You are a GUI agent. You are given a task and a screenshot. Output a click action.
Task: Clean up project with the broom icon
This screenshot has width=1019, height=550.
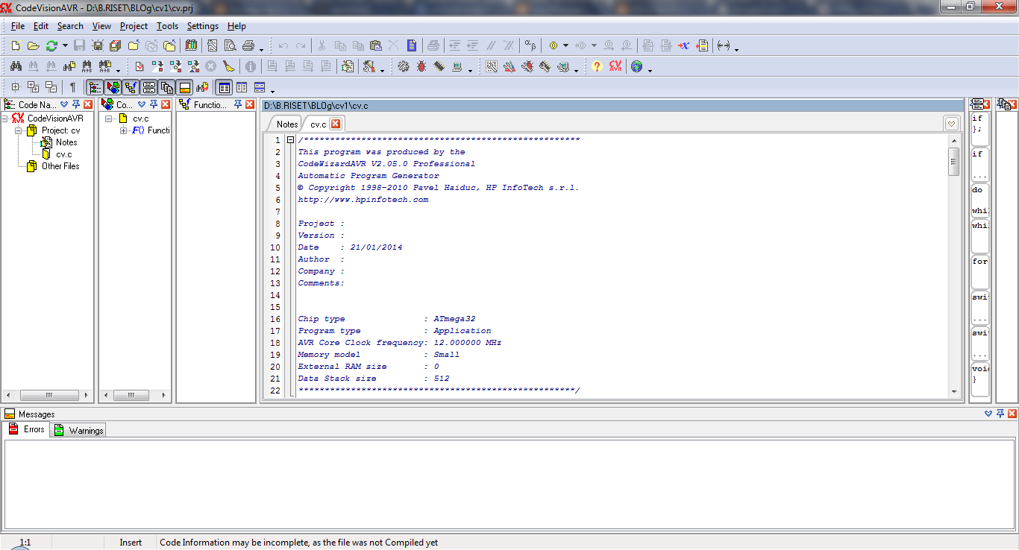229,66
